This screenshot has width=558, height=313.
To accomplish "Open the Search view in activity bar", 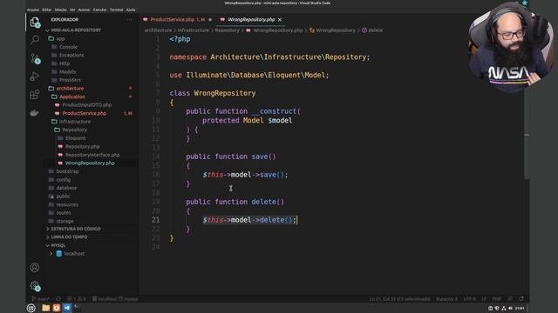I will 35,40.
